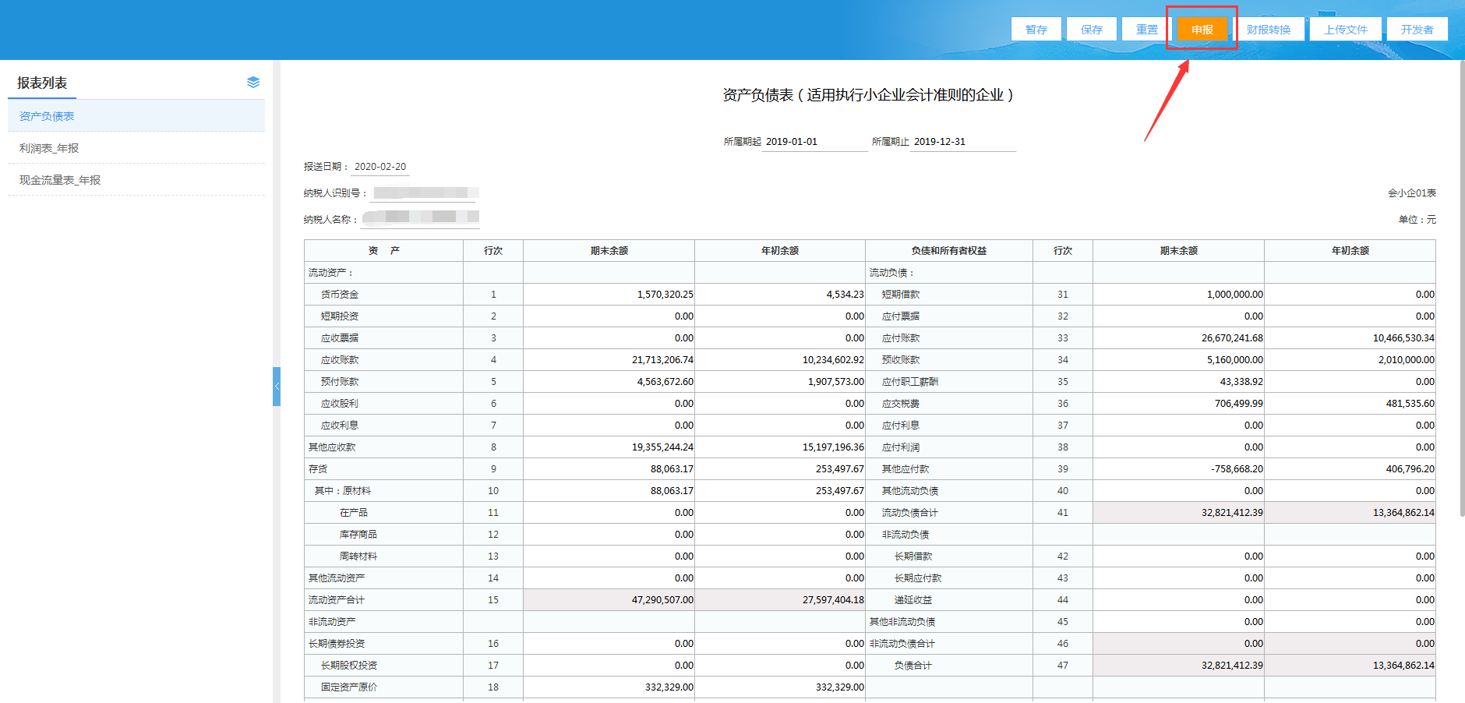This screenshot has height=703, width=1465.
Task: Click the 所属期起 date field
Action: click(814, 142)
